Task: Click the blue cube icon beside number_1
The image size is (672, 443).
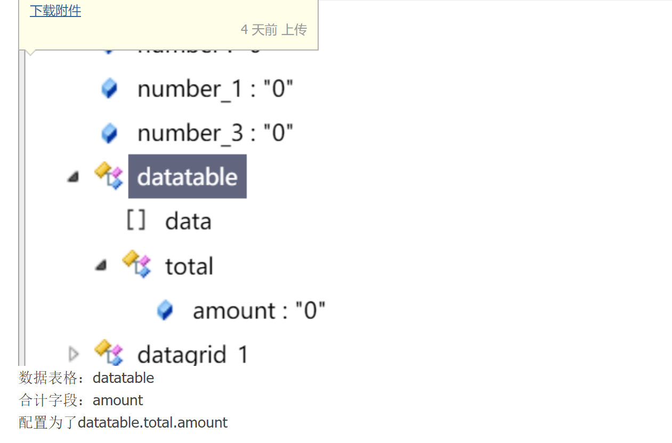Action: pyautogui.click(x=109, y=88)
